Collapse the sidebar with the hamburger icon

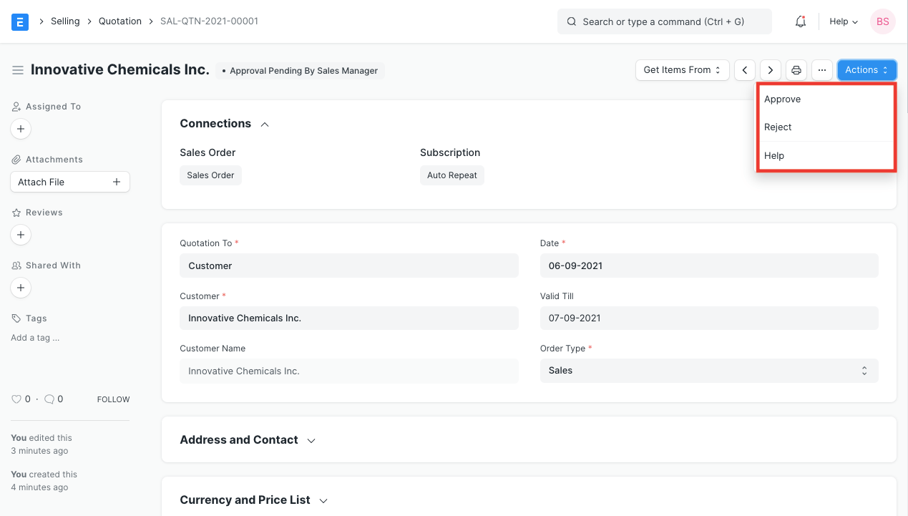click(18, 69)
